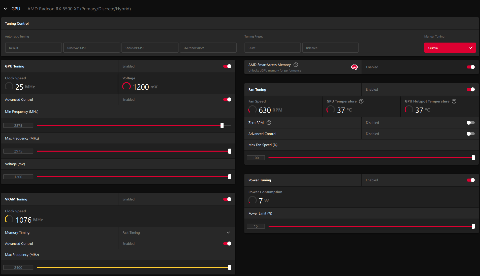The height and width of the screenshot is (276, 480).
Task: Click Power Limit slider handle
Action: (473, 226)
